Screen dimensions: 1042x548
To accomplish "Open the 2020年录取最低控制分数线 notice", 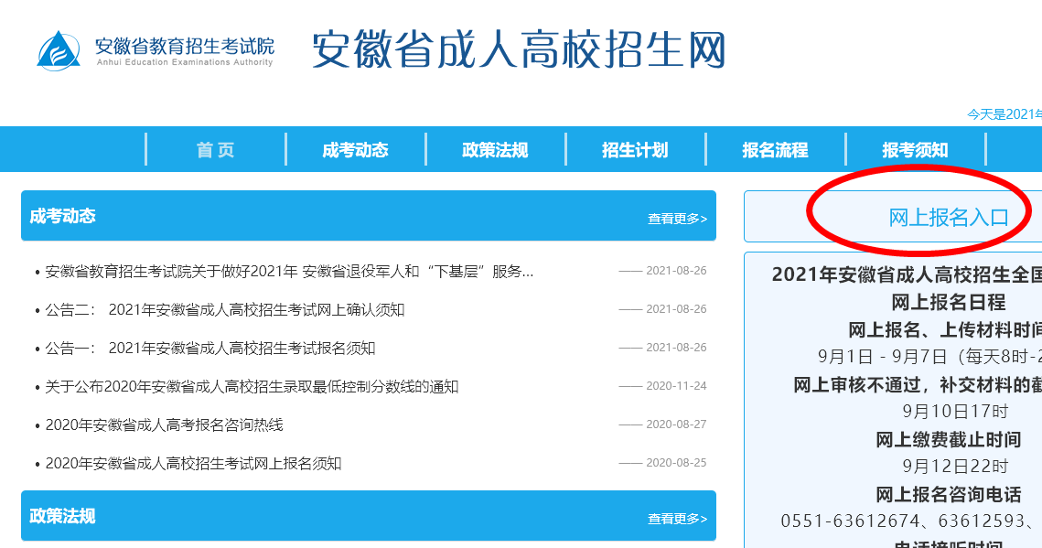I will pos(252,387).
